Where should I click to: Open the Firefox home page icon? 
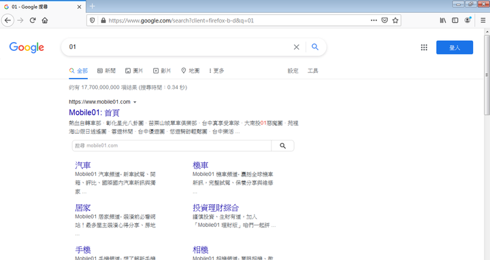click(45, 20)
